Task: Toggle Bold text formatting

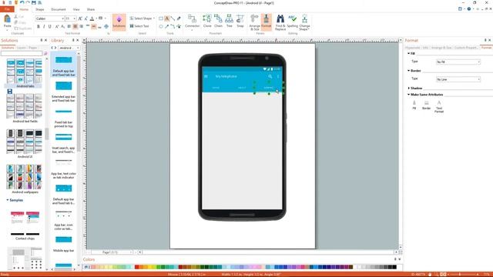Action: pyautogui.click(x=39, y=26)
